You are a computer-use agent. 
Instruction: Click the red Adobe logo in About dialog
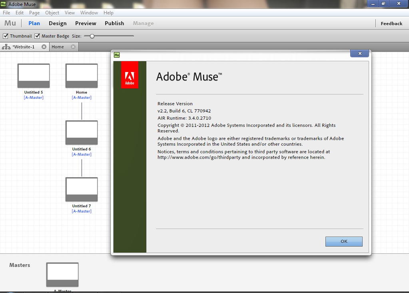(130, 75)
